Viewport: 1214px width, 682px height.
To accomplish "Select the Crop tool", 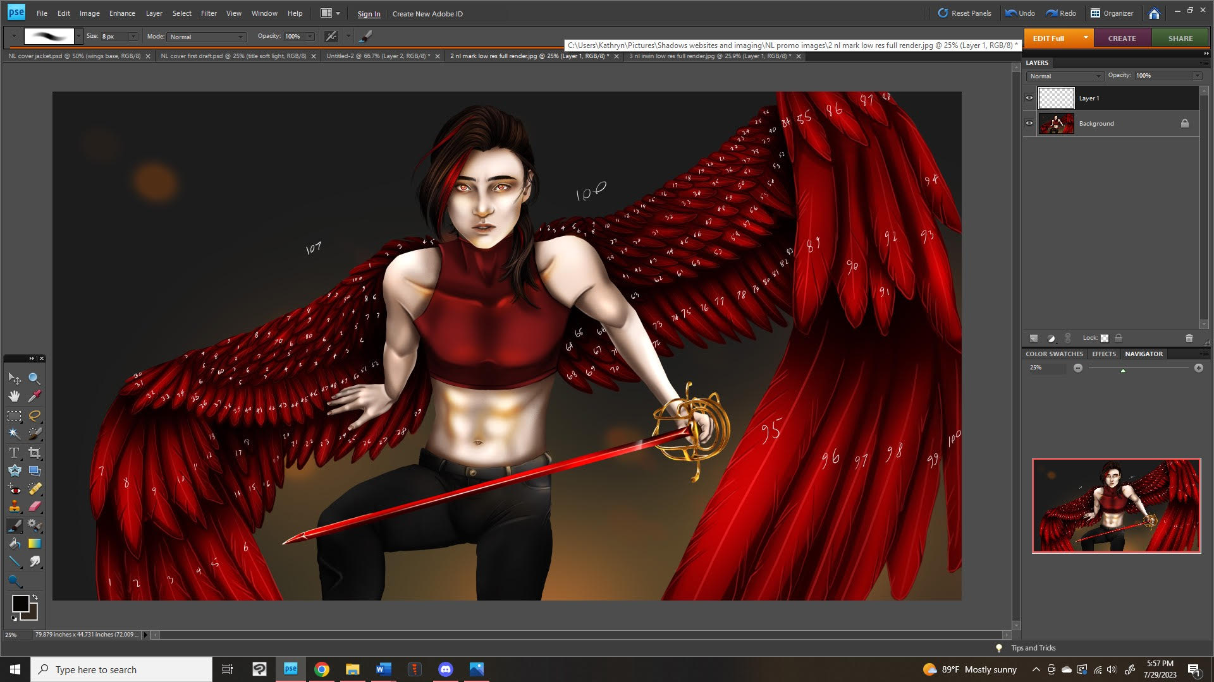I will pyautogui.click(x=35, y=453).
